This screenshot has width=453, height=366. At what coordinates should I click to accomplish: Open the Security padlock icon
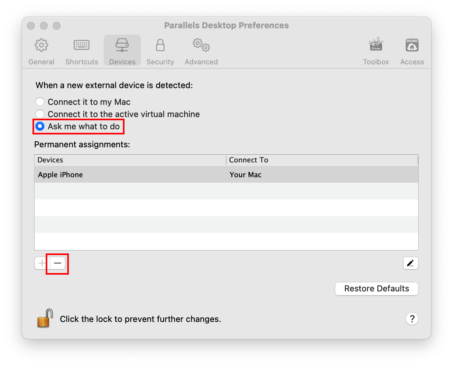(x=160, y=45)
